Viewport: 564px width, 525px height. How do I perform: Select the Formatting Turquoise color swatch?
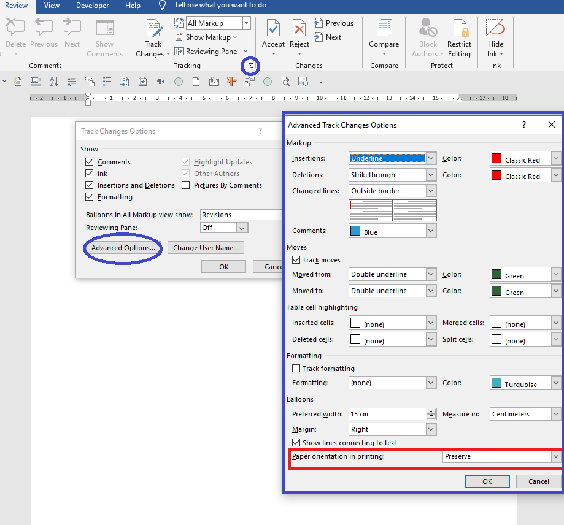point(496,383)
